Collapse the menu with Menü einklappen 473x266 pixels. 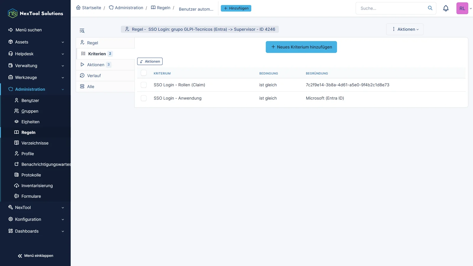tap(35, 256)
